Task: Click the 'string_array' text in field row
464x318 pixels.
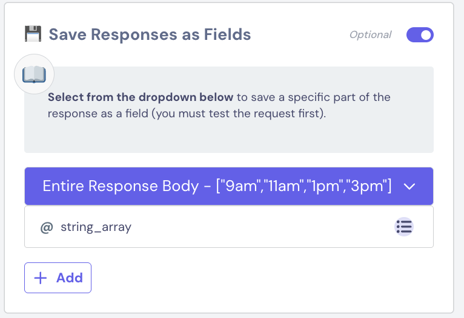Action: pos(96,227)
